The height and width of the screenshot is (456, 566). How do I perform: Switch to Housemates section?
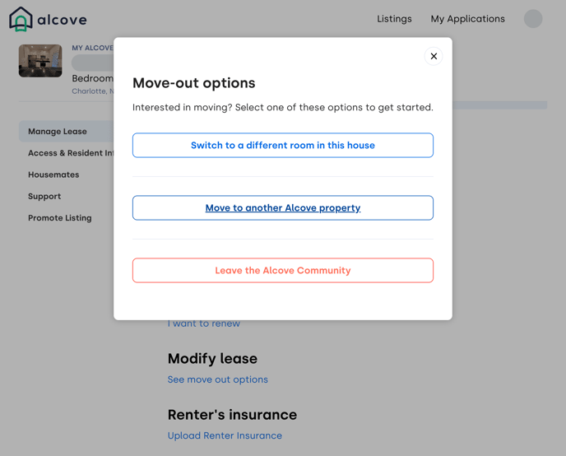point(53,174)
